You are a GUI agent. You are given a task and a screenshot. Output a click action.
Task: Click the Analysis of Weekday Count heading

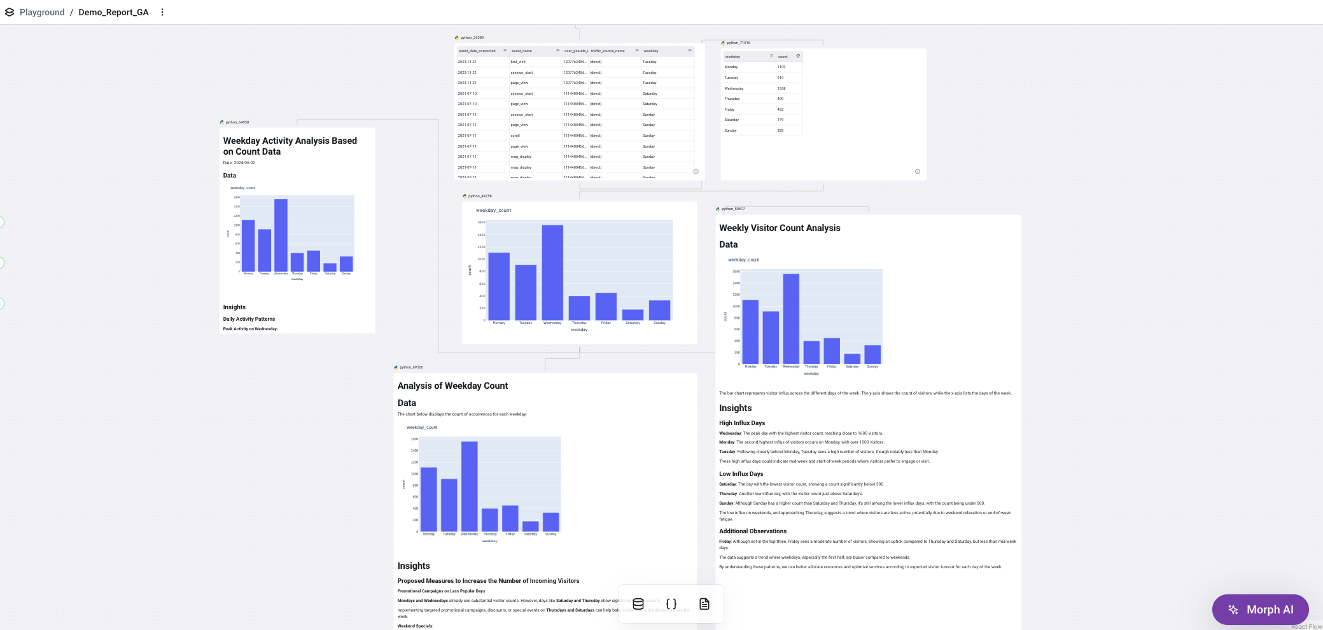(x=452, y=386)
